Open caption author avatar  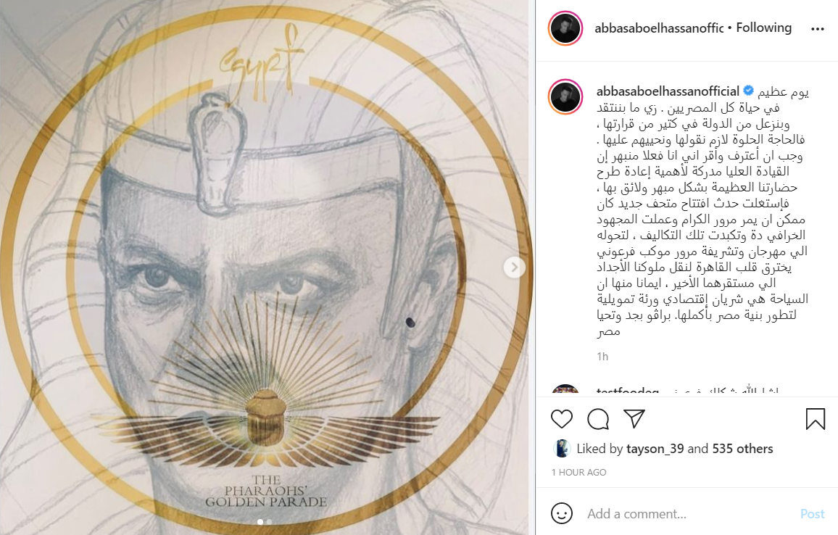click(x=565, y=96)
